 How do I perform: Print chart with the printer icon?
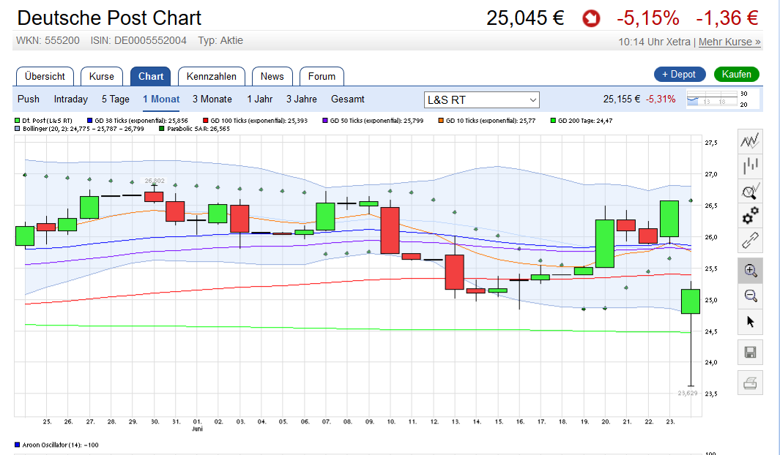point(750,383)
